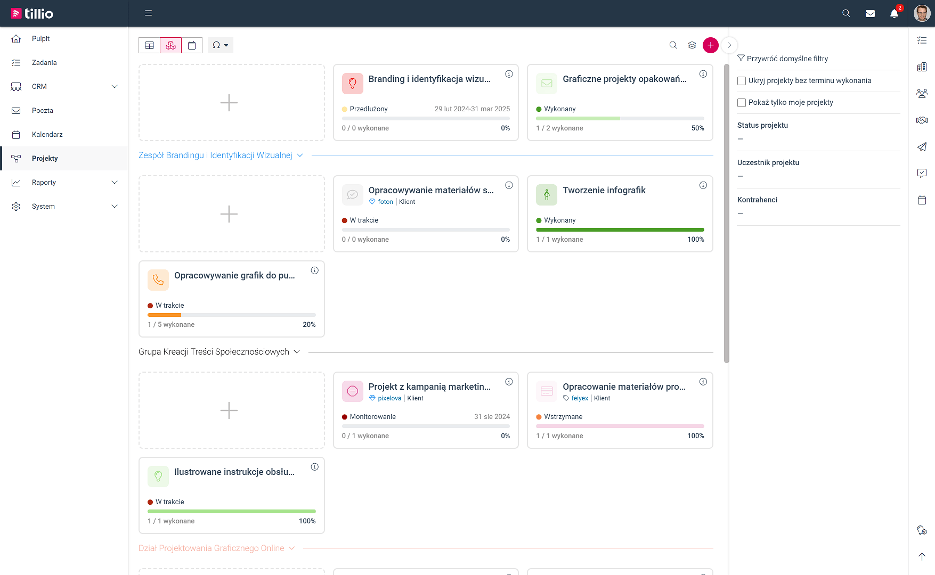Open Zadania in sidebar
This screenshot has height=575, width=935.
[x=64, y=62]
